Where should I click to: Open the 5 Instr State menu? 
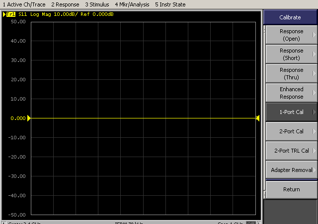(170, 4)
